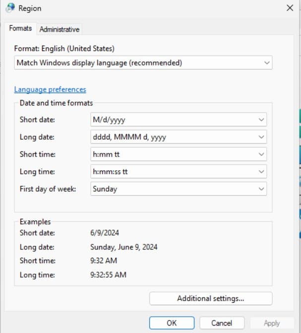Click the Region globe icon in title bar

10,8
